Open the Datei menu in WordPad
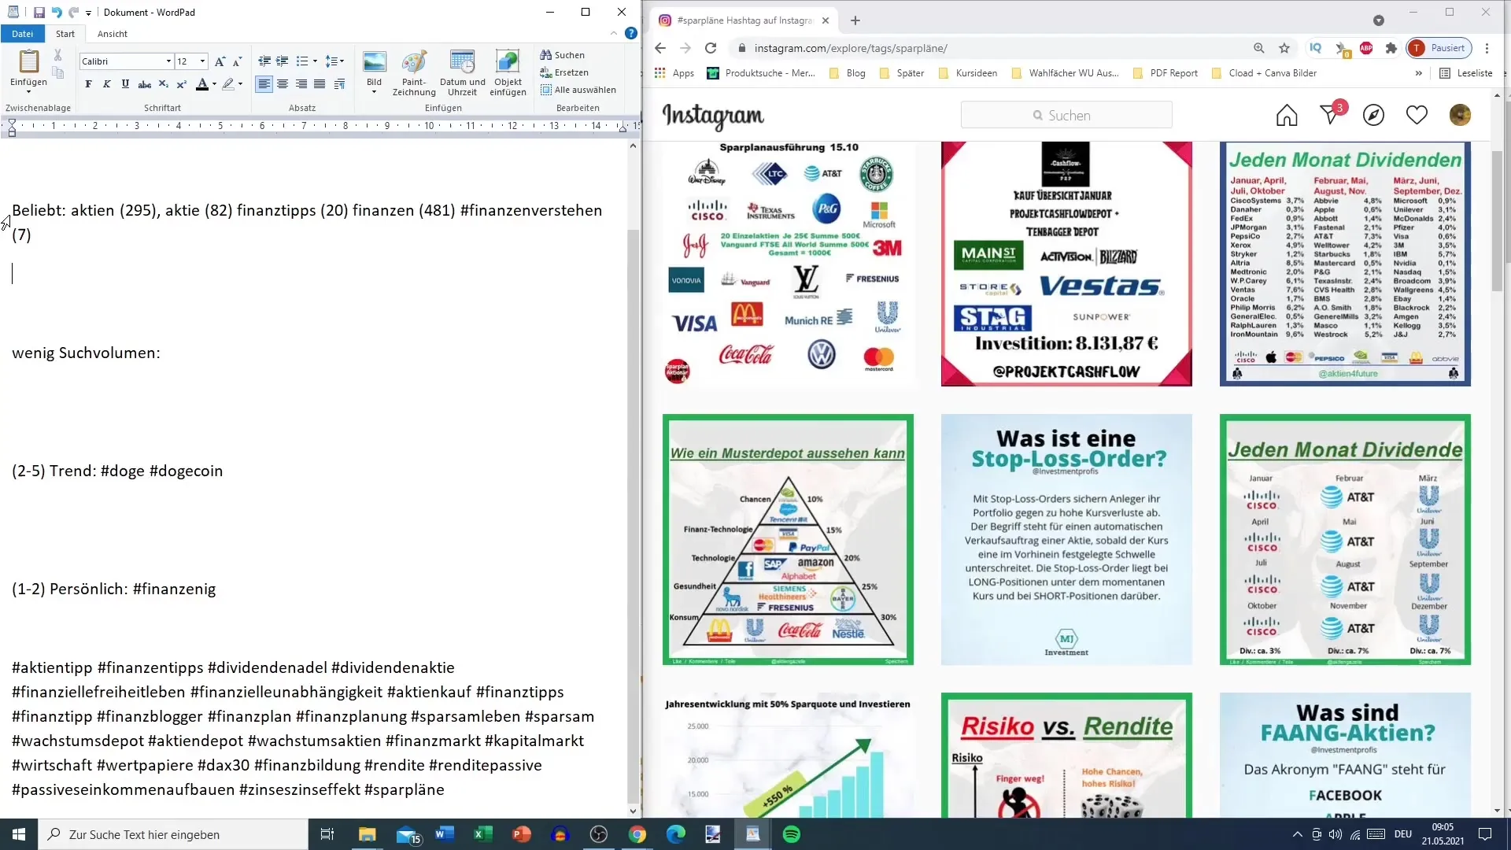 tap(23, 34)
